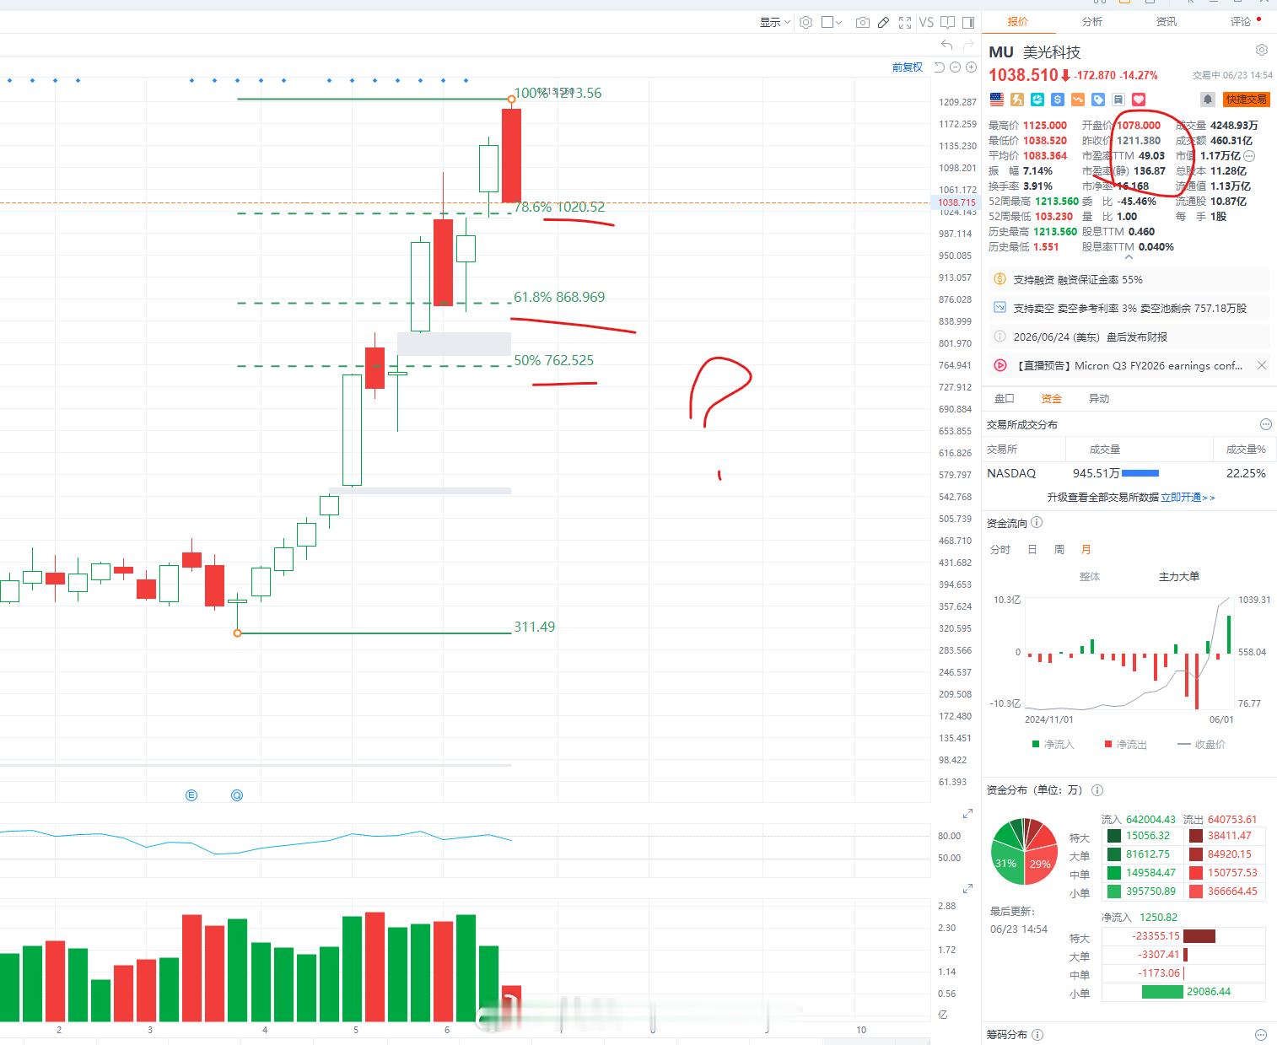The image size is (1277, 1045).
Task: Click the Q quarterly marker on chart
Action: click(237, 795)
